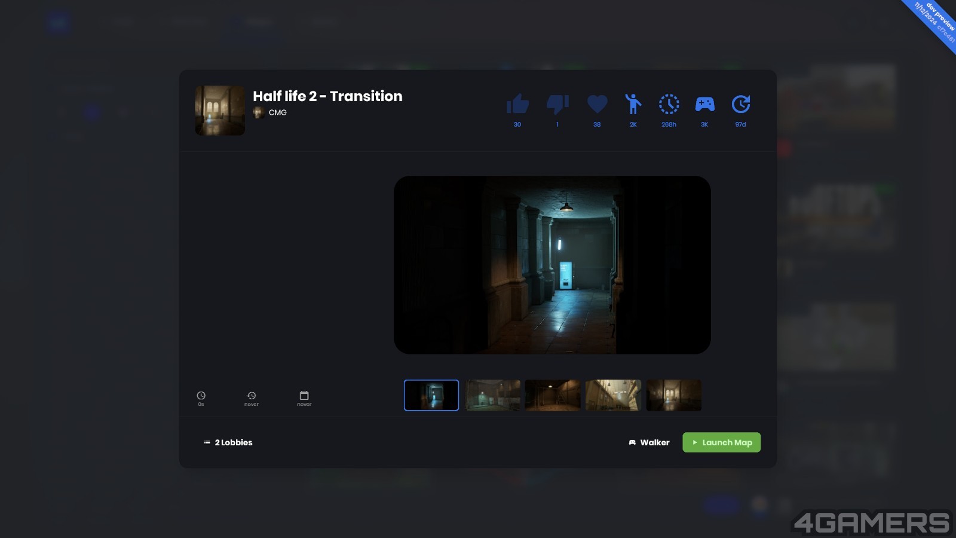Click the history icon labeled never
Screen dimensions: 956x538
click(252, 396)
